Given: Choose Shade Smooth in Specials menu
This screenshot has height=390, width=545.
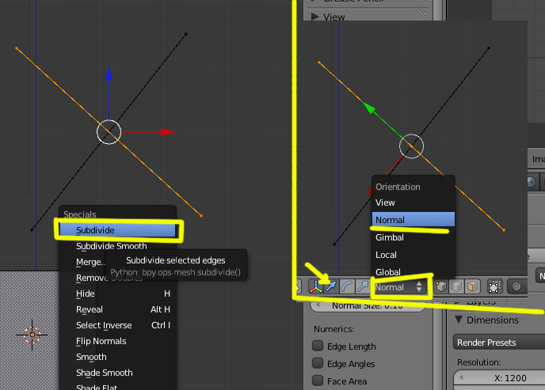Looking at the screenshot, I should (118, 373).
